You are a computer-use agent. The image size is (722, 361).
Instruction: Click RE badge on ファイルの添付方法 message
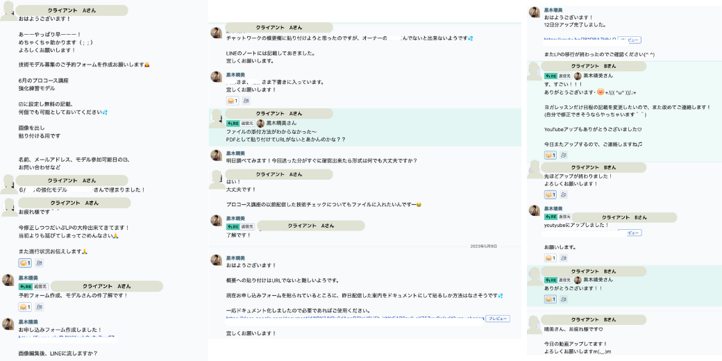(x=233, y=124)
